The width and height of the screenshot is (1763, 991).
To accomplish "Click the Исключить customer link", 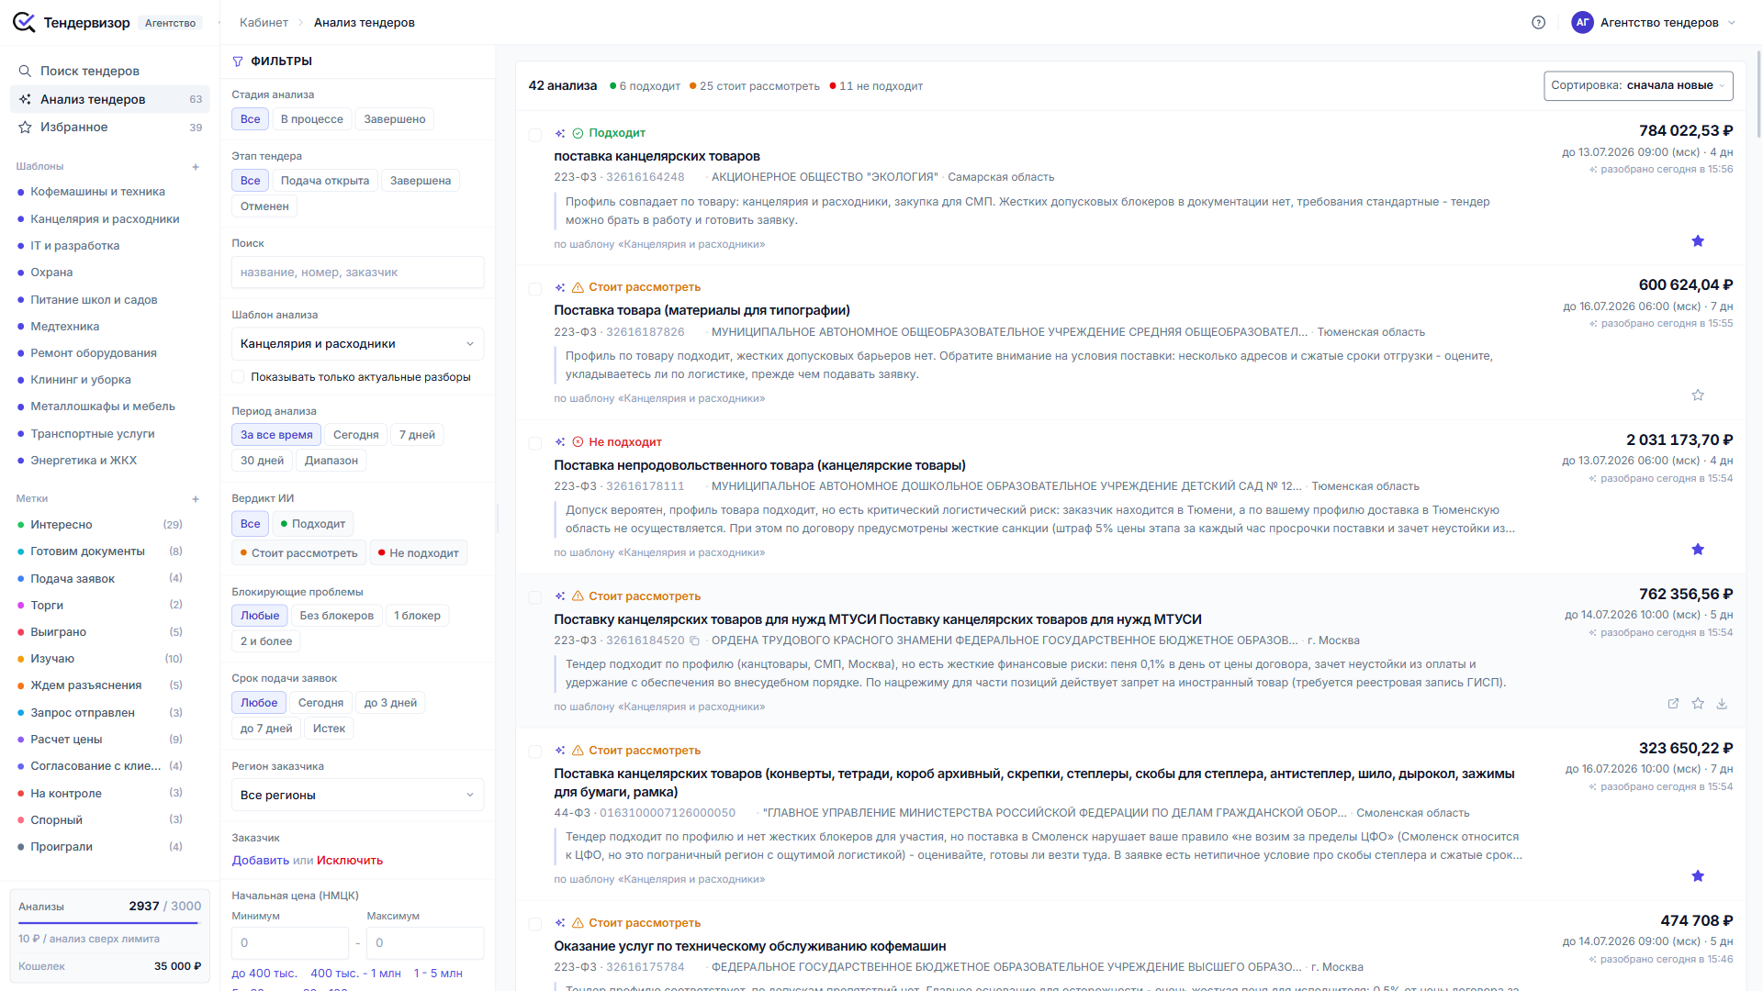I will coord(350,861).
